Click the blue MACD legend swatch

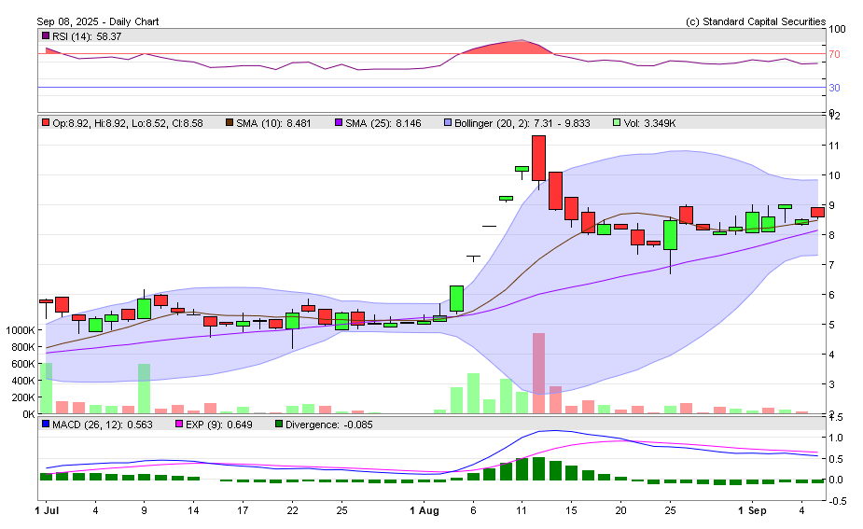[46, 425]
